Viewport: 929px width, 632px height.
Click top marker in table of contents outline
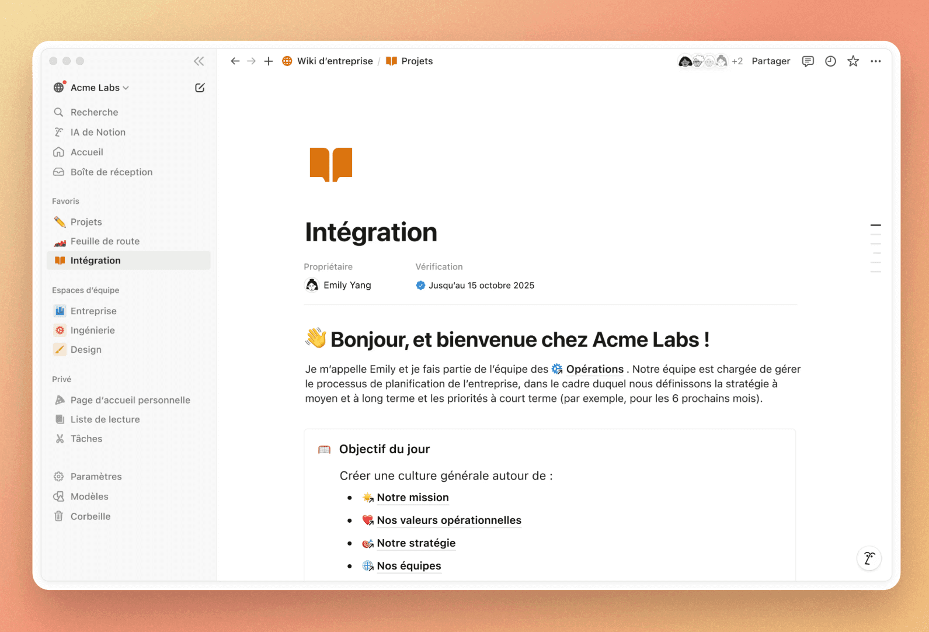coord(875,225)
